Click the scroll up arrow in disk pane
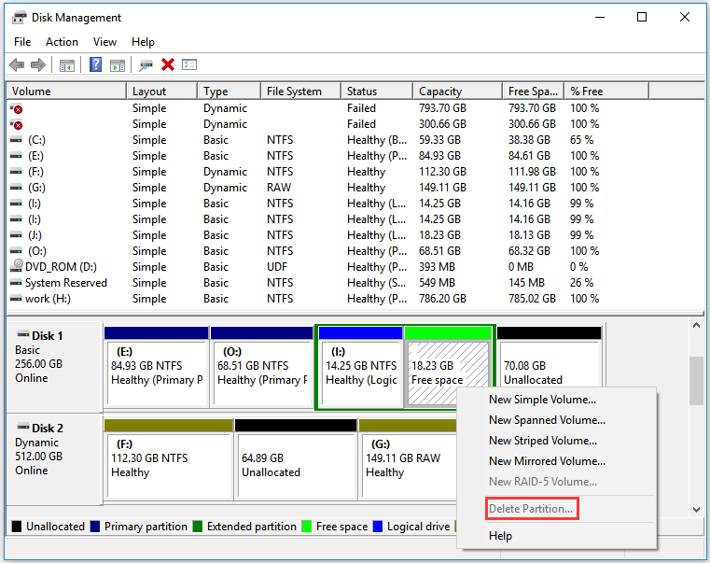Screen dimensions: 710x563 696,325
